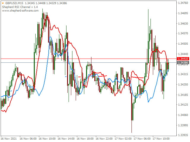Click the 17 Nov 10:00 time axis label
This screenshot has width=190, height=142.
161,139
